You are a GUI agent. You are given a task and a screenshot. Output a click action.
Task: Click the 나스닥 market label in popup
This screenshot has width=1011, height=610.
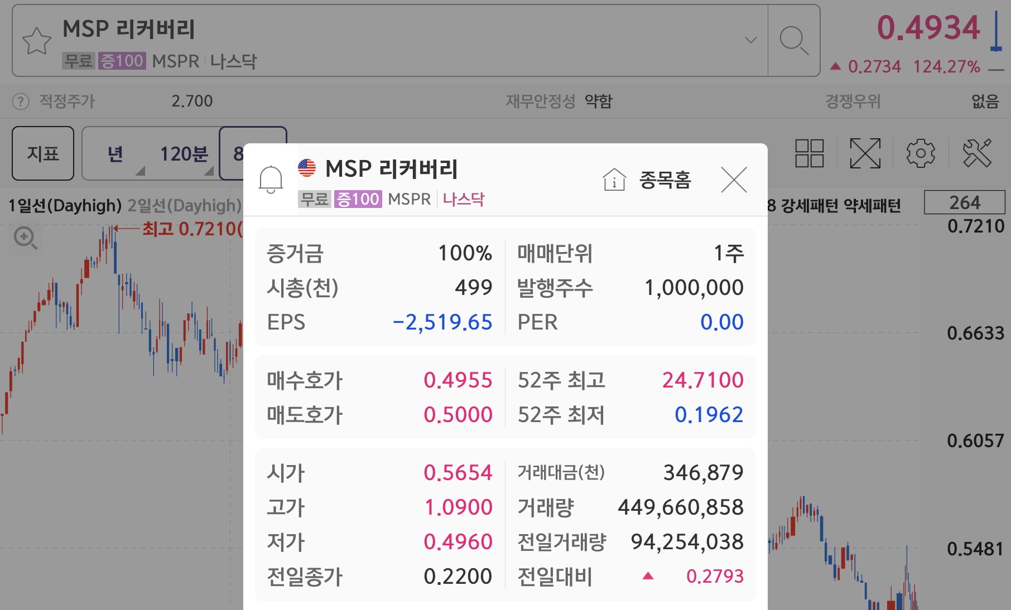(x=464, y=199)
